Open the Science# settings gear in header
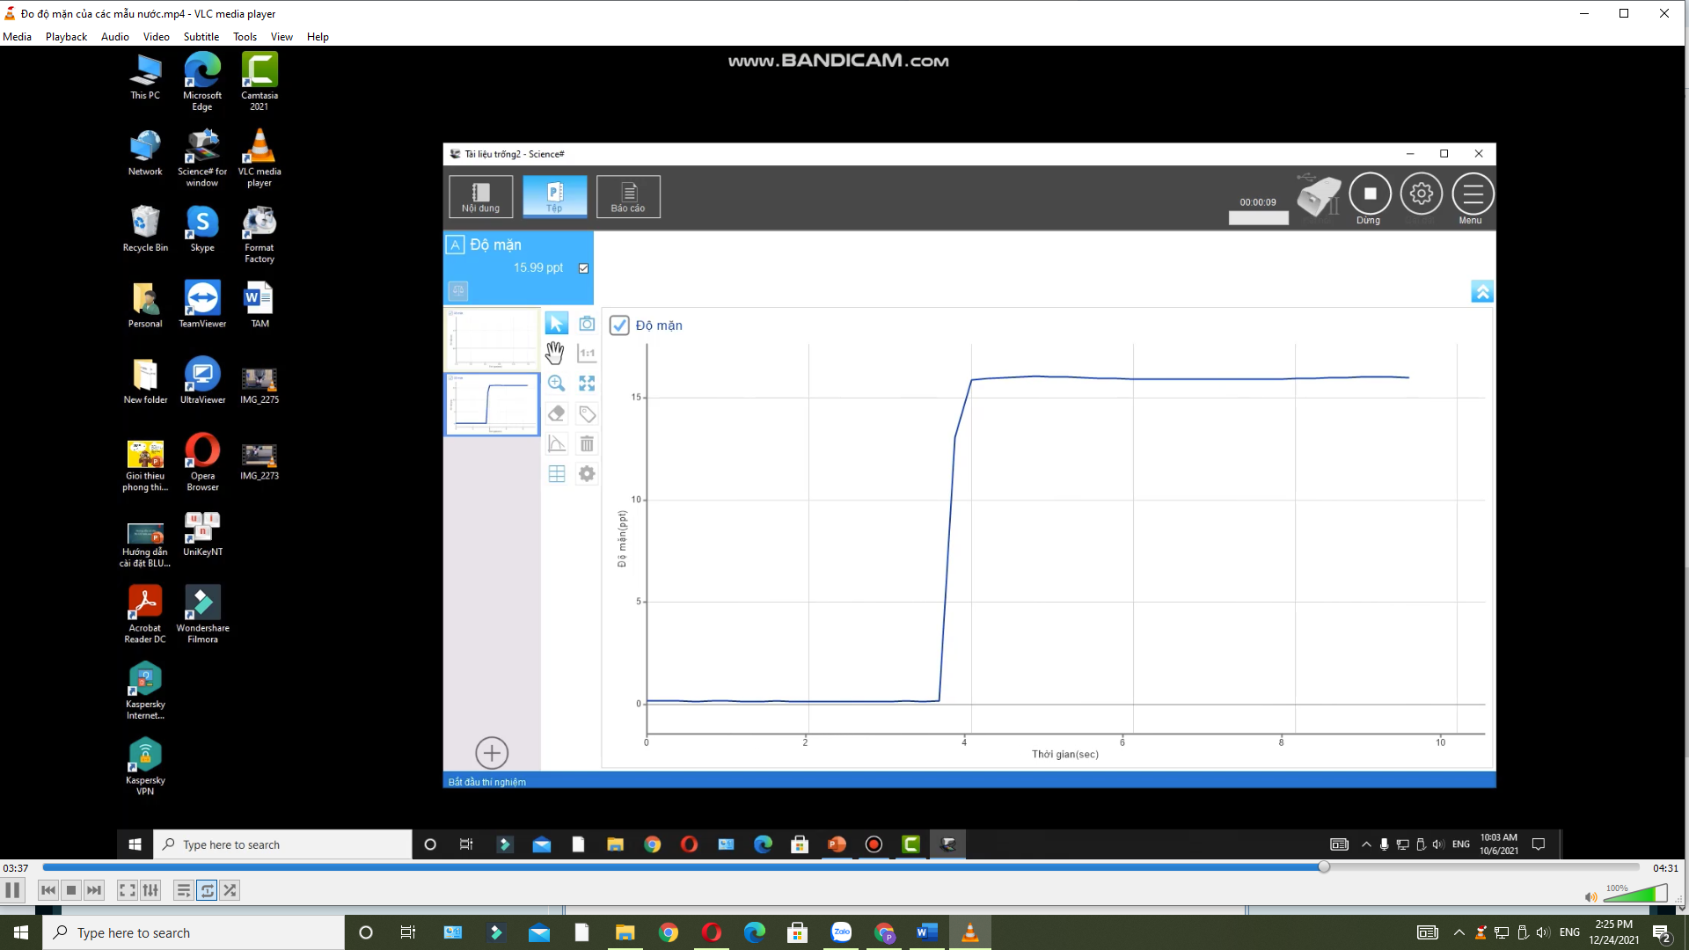The image size is (1689, 950). (x=1421, y=194)
